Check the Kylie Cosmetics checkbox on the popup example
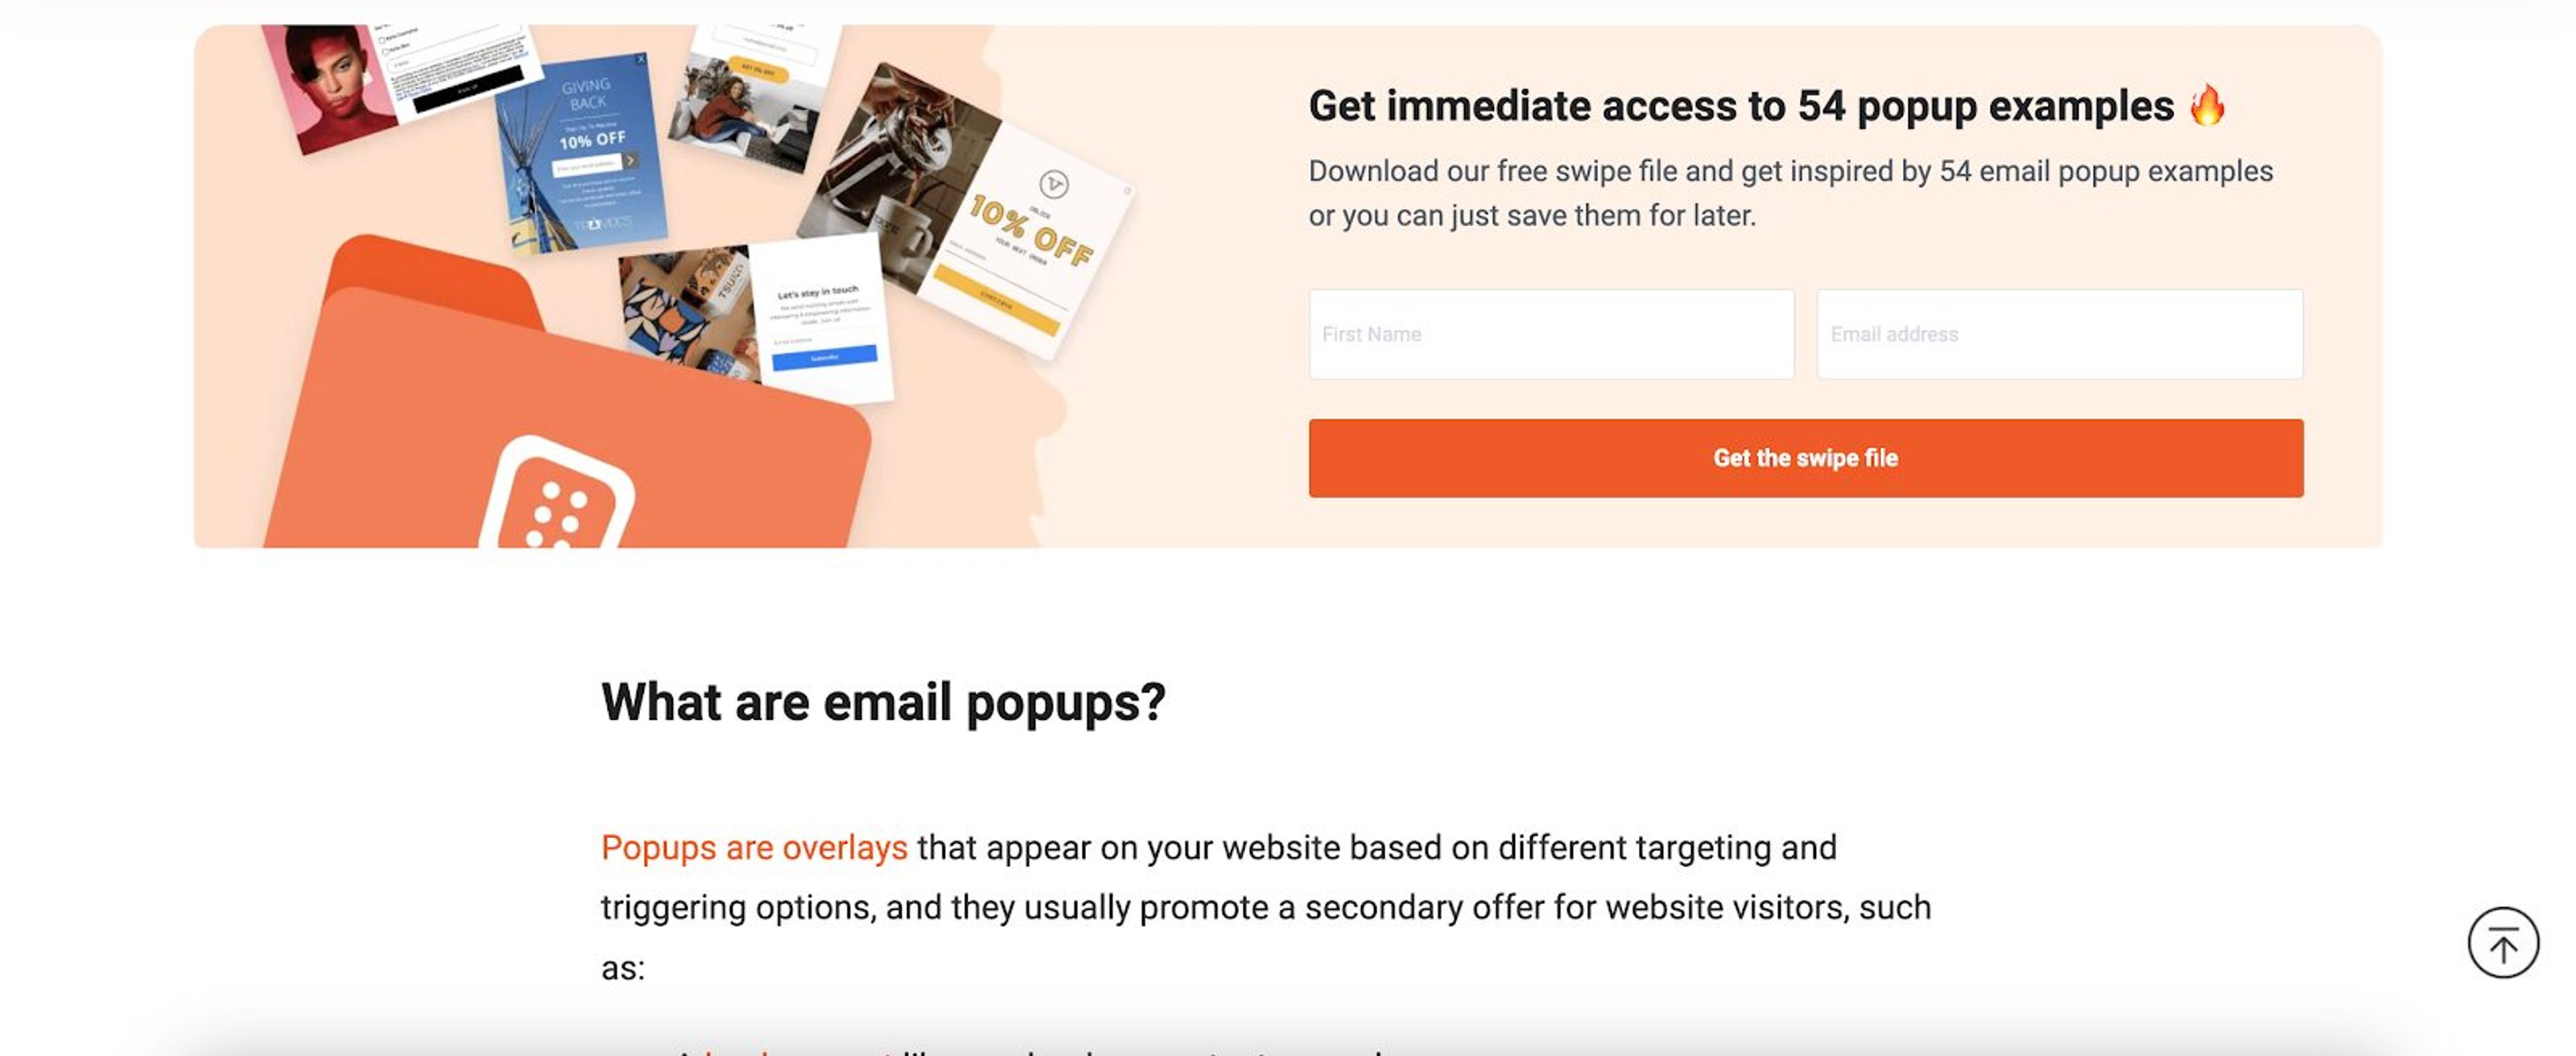2576x1056 pixels. point(382,40)
